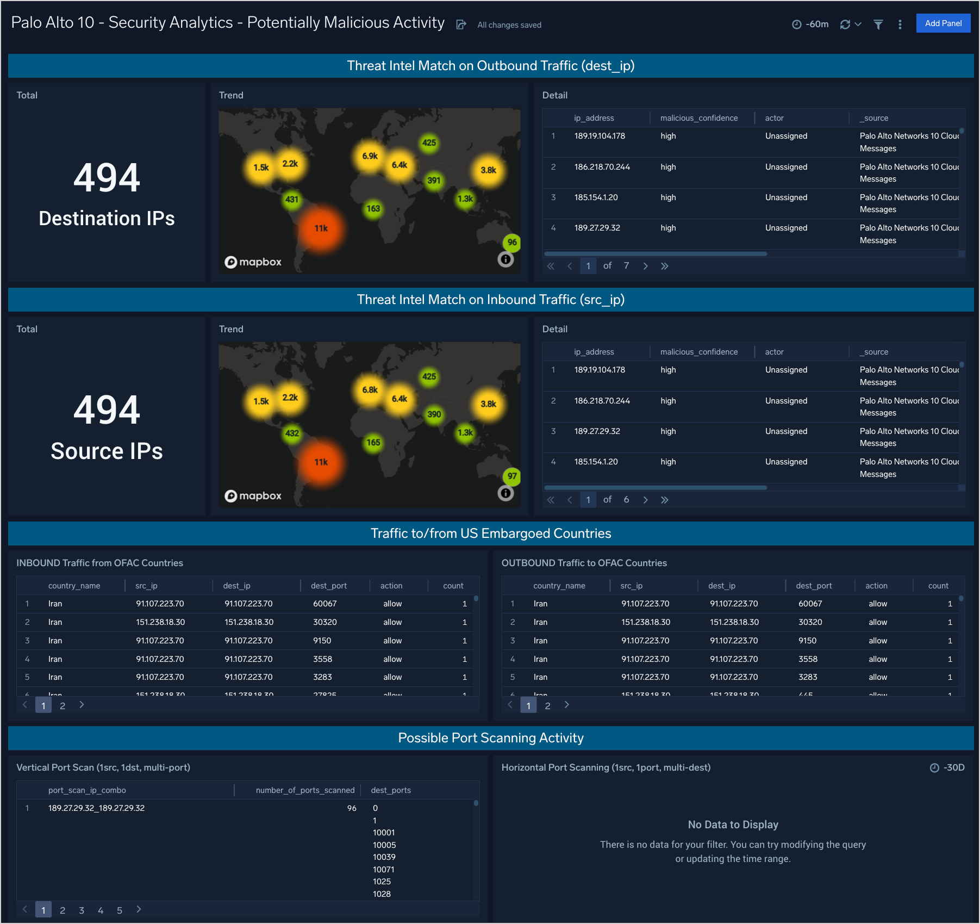Click the info icon on the inbound traffic map
Viewport: 980px width, 924px height.
tap(506, 493)
